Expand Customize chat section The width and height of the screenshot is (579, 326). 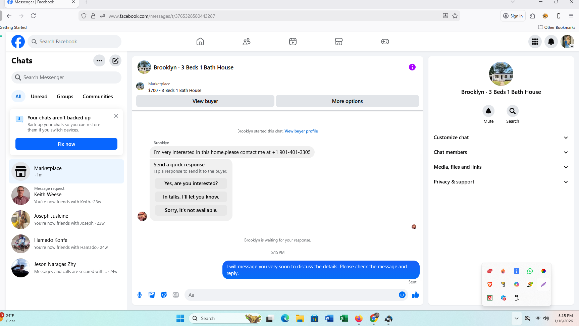pyautogui.click(x=501, y=138)
